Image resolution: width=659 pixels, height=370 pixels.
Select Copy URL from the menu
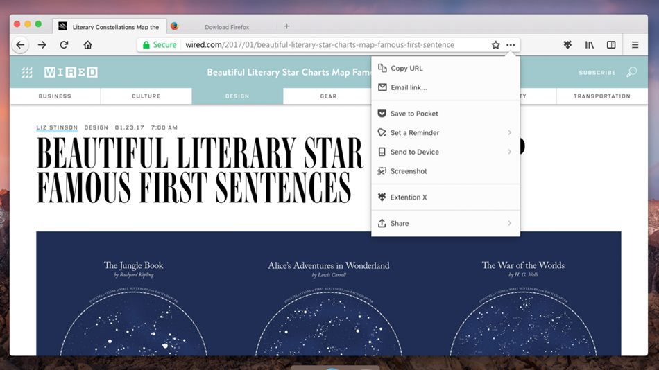pyautogui.click(x=445, y=68)
